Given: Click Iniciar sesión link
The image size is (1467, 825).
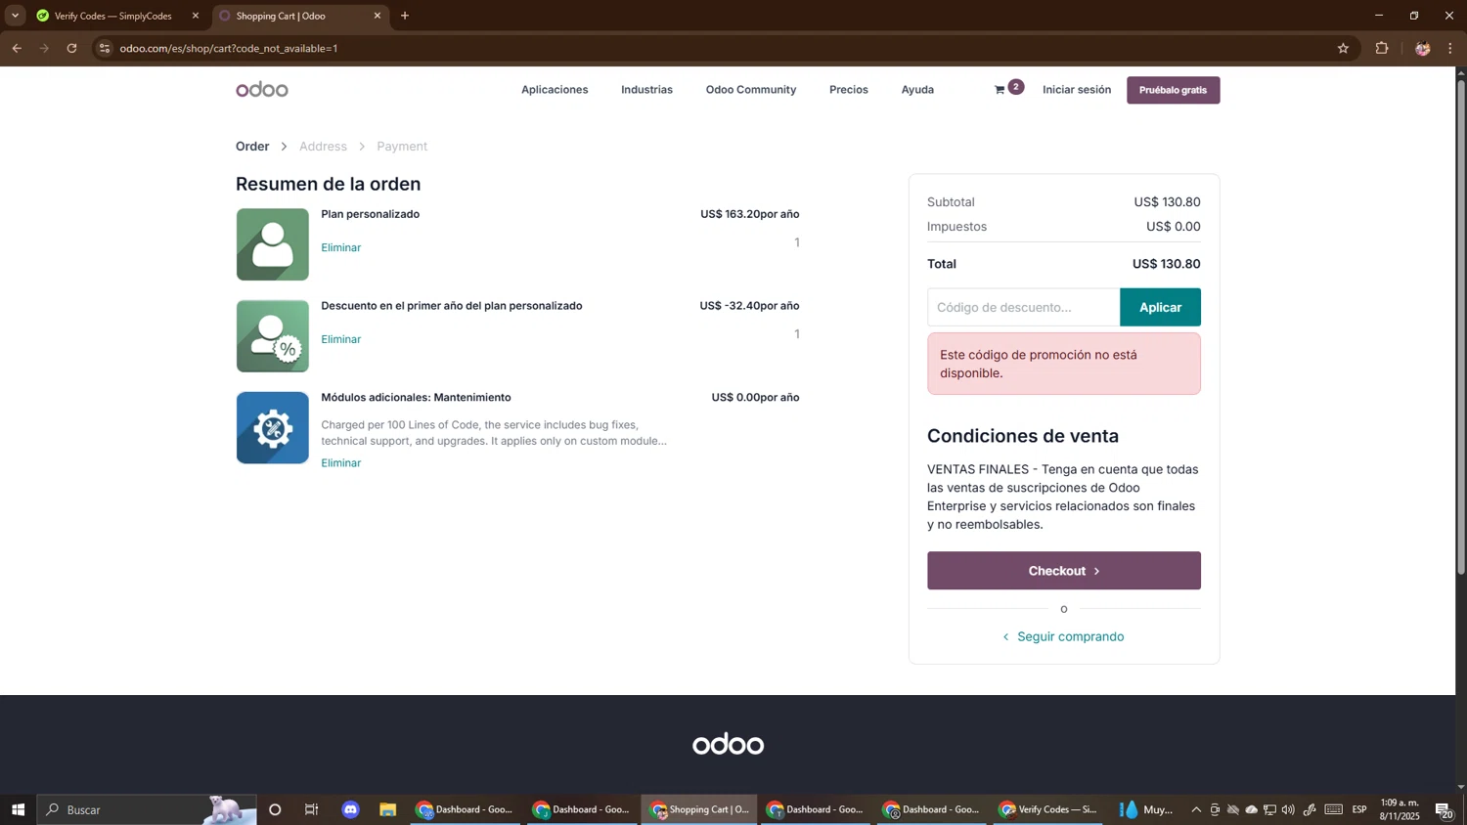Looking at the screenshot, I should (x=1077, y=90).
